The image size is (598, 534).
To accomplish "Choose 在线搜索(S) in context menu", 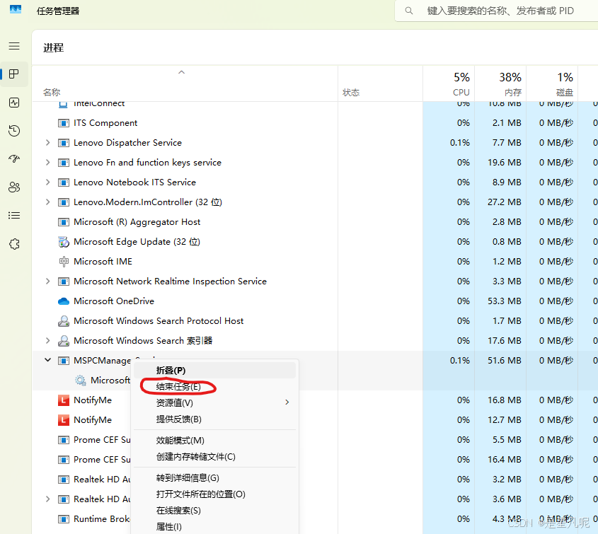I will (x=214, y=511).
